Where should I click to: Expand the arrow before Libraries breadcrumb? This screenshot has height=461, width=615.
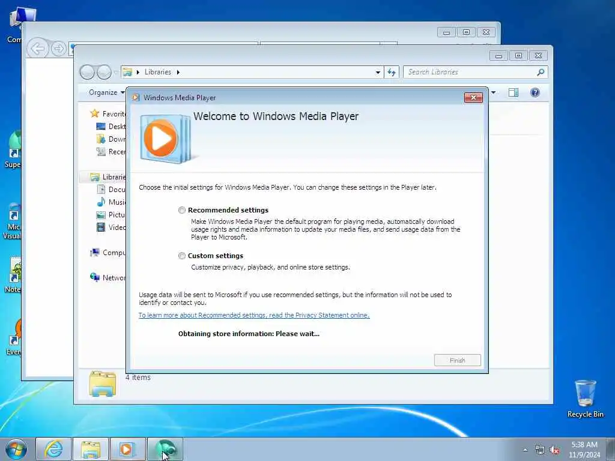click(138, 72)
